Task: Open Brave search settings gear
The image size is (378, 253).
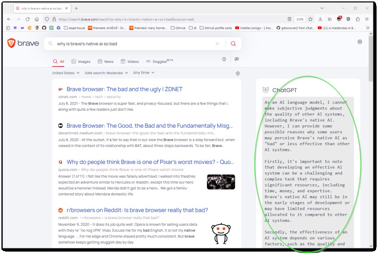Action: click(360, 42)
